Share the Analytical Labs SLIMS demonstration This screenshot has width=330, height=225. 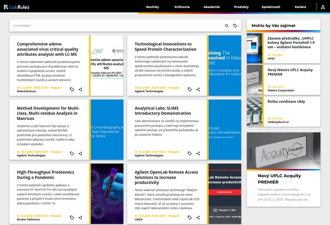tap(198, 153)
